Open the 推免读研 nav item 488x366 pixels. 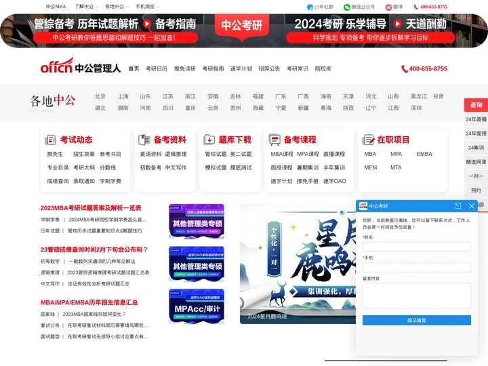pyautogui.click(x=185, y=68)
